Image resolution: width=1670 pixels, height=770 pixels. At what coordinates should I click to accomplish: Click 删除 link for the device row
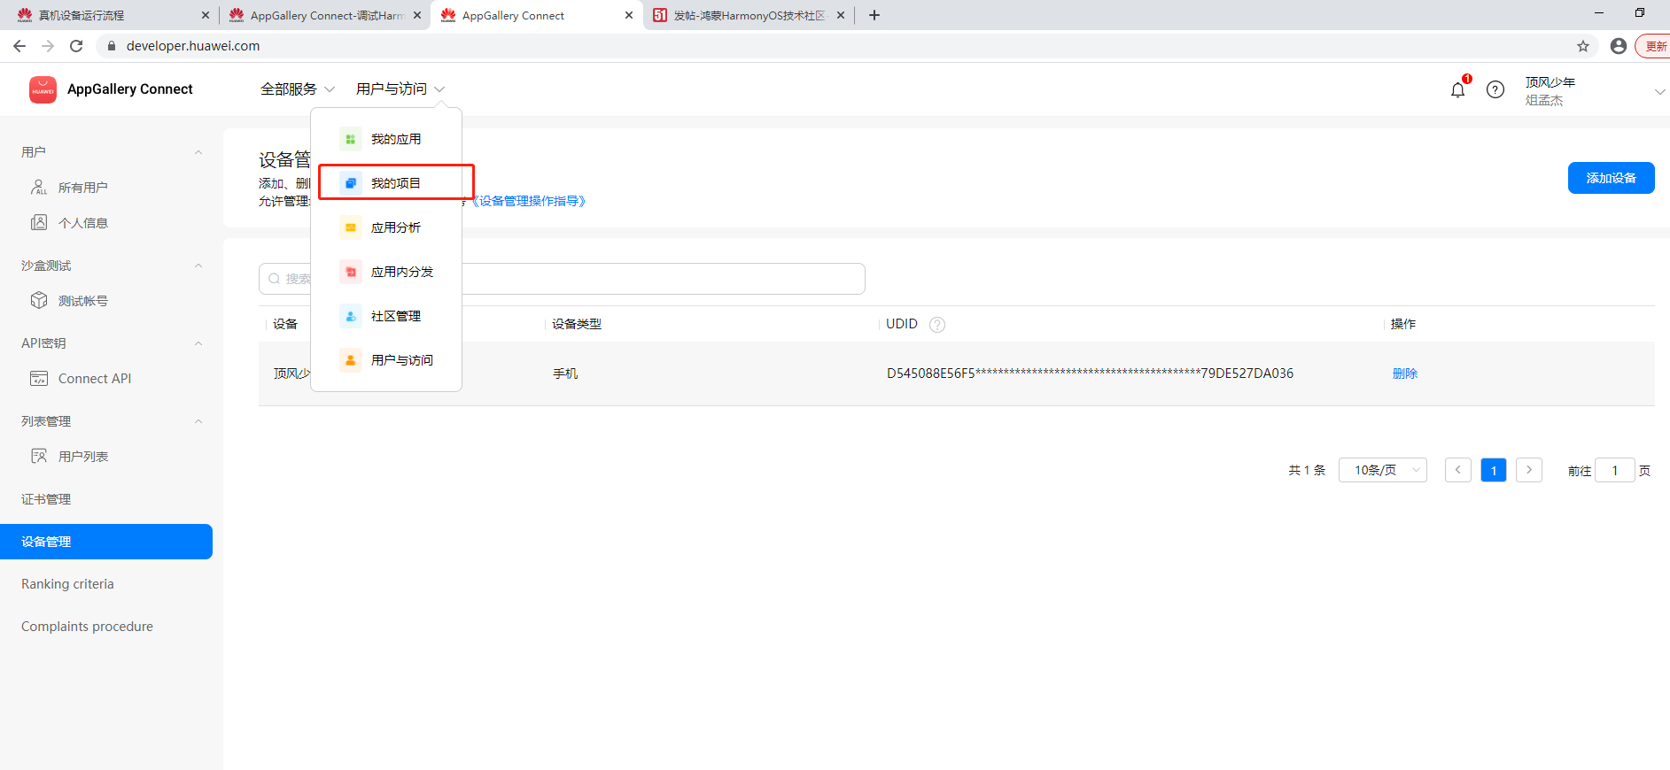coord(1405,373)
